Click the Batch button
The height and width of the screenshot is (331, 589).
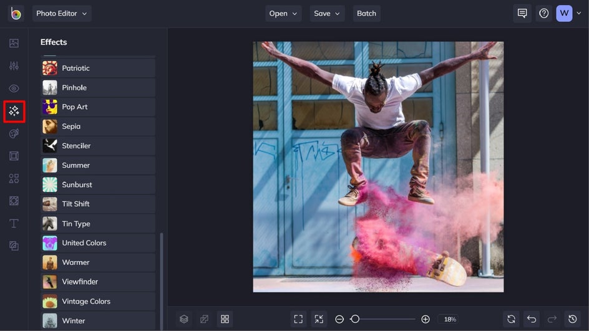[x=366, y=13]
